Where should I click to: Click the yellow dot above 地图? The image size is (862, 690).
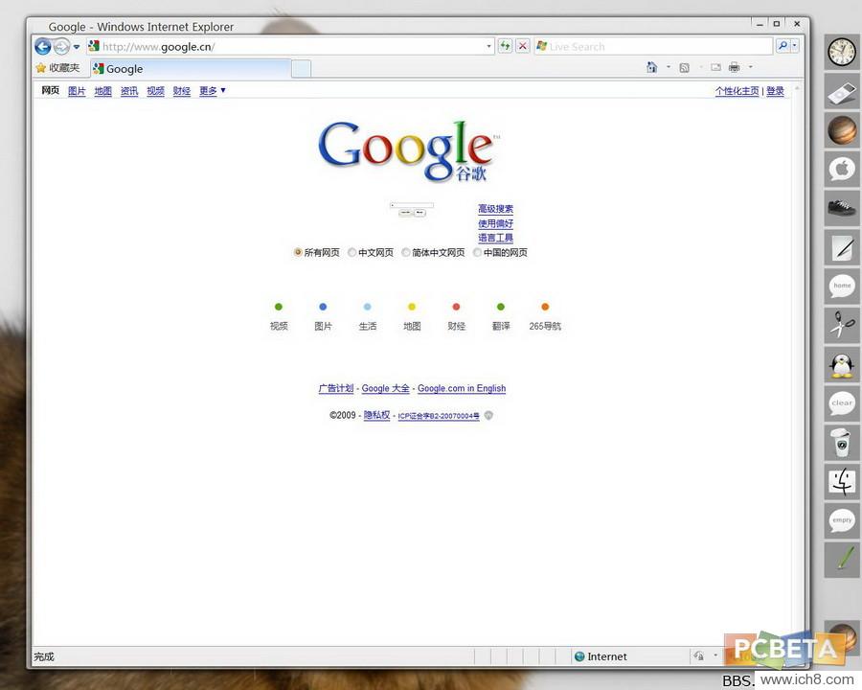coord(412,307)
